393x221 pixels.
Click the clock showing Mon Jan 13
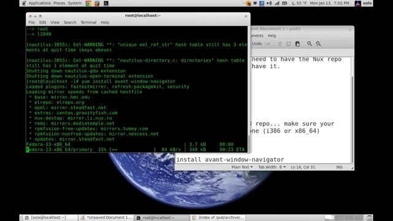329,3
